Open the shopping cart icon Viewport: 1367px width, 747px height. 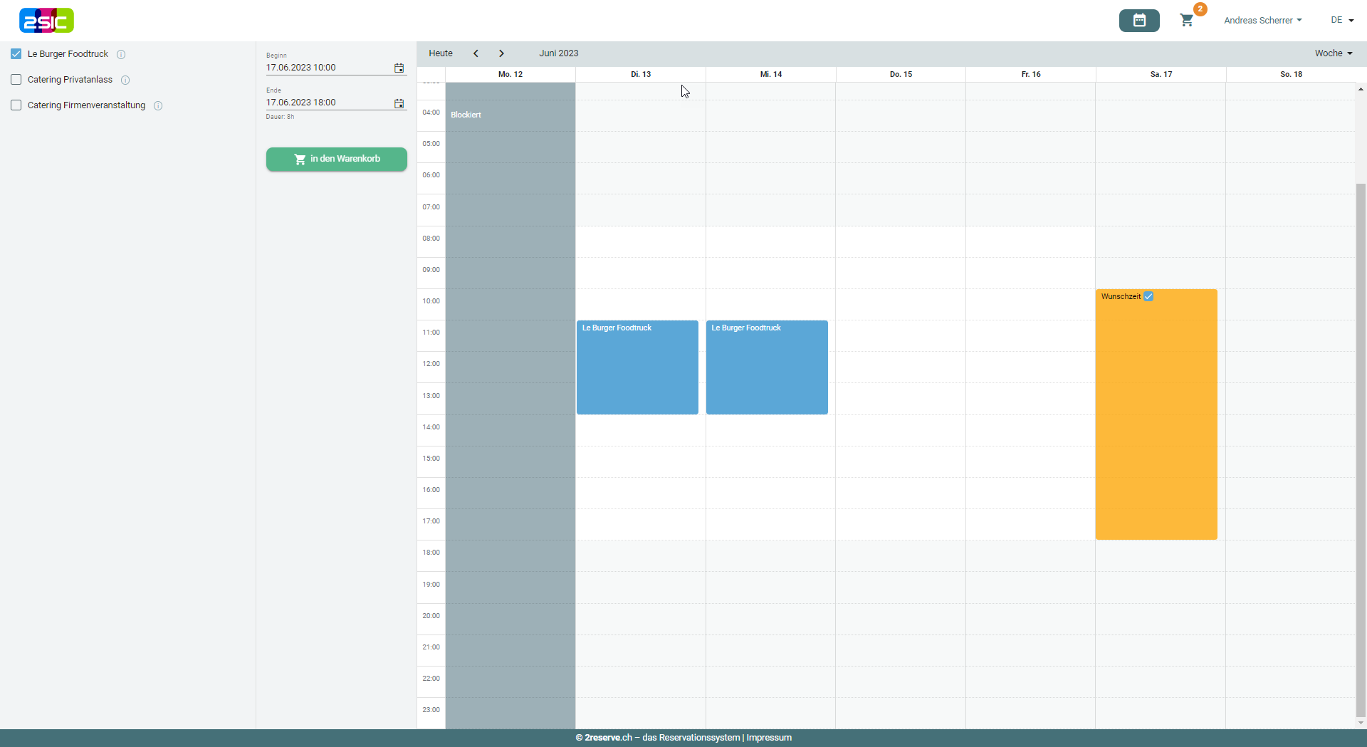(x=1187, y=21)
